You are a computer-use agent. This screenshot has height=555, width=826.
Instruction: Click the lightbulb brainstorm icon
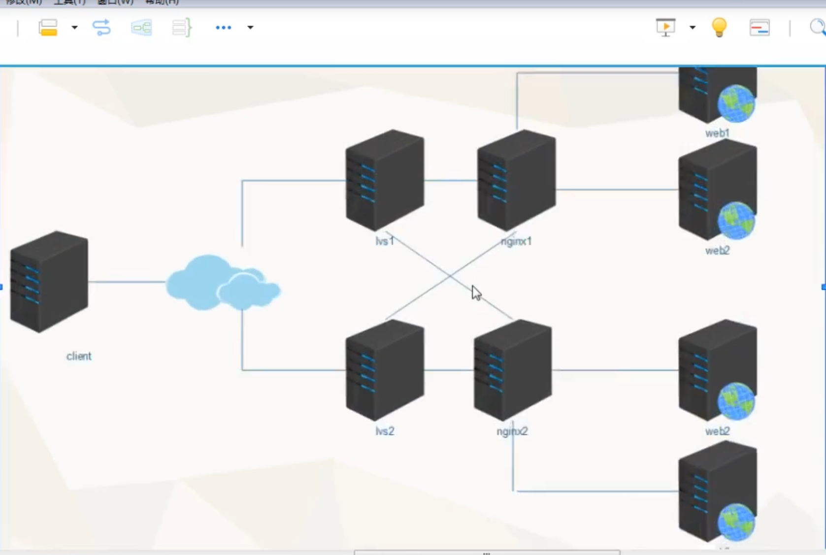coord(719,27)
